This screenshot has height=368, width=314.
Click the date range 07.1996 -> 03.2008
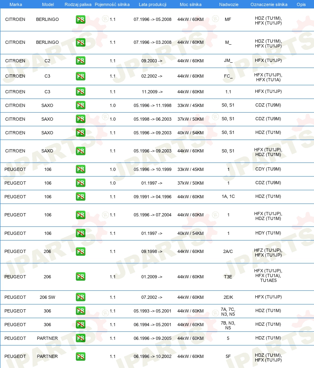[153, 43]
